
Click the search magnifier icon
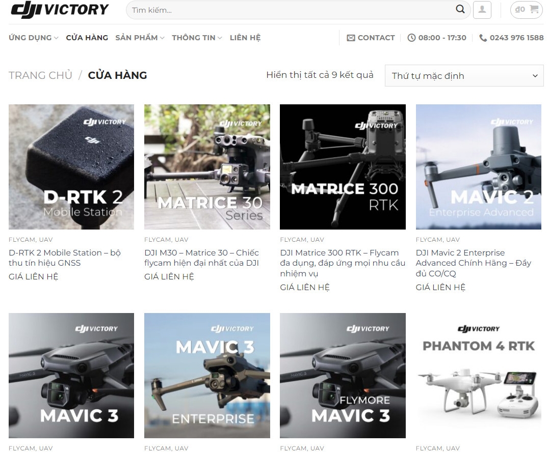click(x=460, y=10)
